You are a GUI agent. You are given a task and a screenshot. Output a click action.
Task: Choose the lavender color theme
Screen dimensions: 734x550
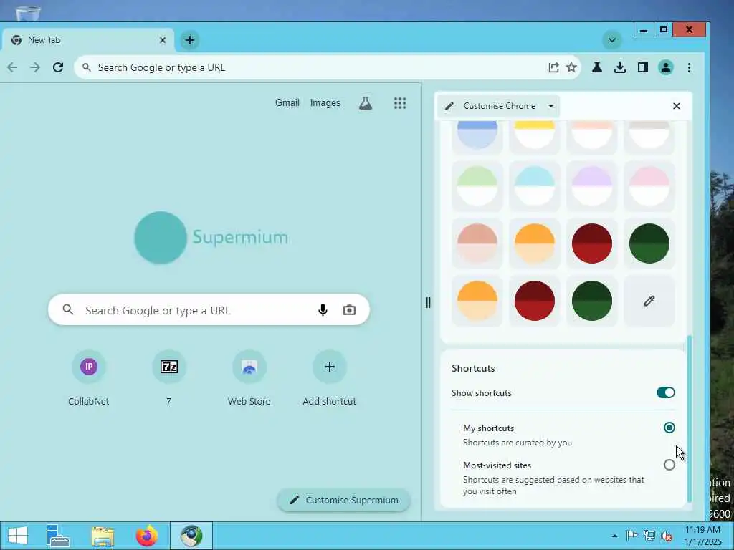tap(591, 186)
